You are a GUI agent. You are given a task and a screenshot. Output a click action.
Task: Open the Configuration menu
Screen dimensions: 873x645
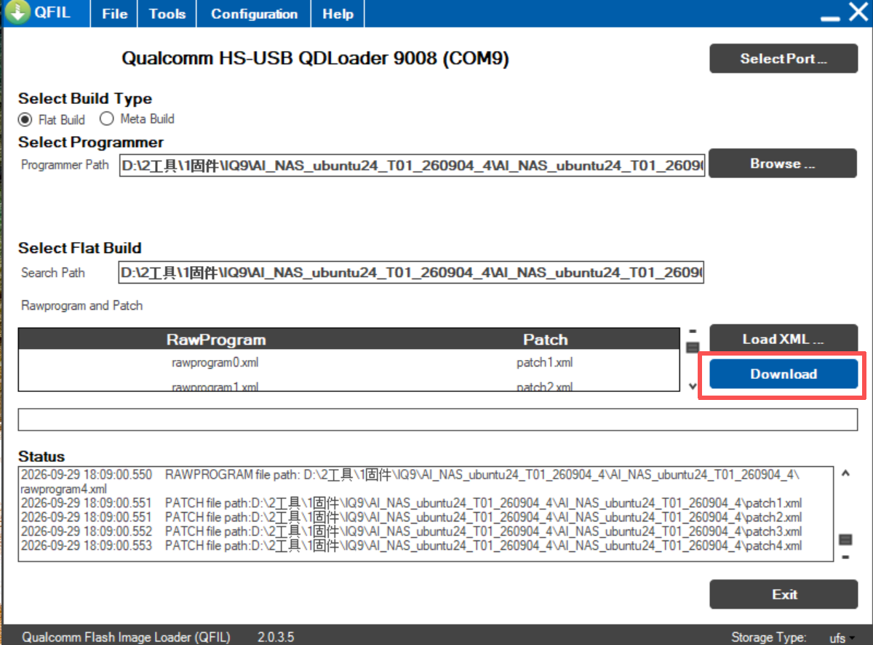point(254,14)
